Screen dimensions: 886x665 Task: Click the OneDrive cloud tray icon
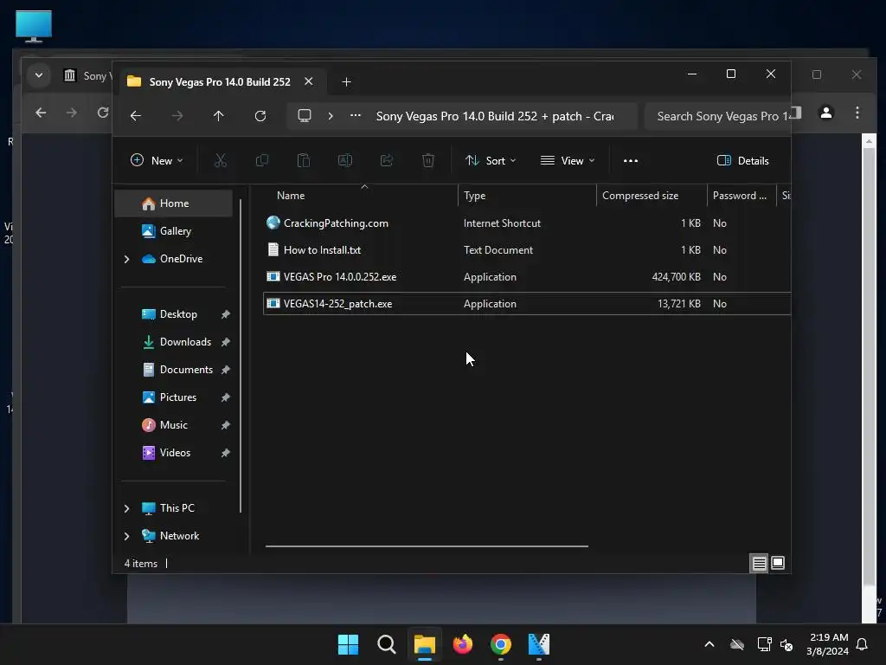pos(737,644)
